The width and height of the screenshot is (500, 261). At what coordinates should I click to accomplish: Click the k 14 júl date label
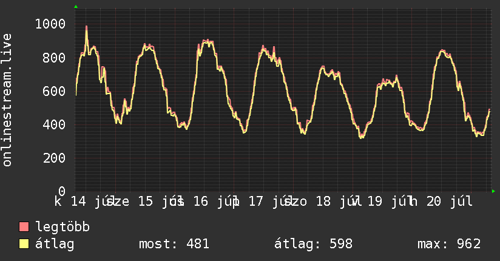[83, 202]
